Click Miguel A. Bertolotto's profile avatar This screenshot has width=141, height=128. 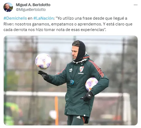[x=8, y=7]
